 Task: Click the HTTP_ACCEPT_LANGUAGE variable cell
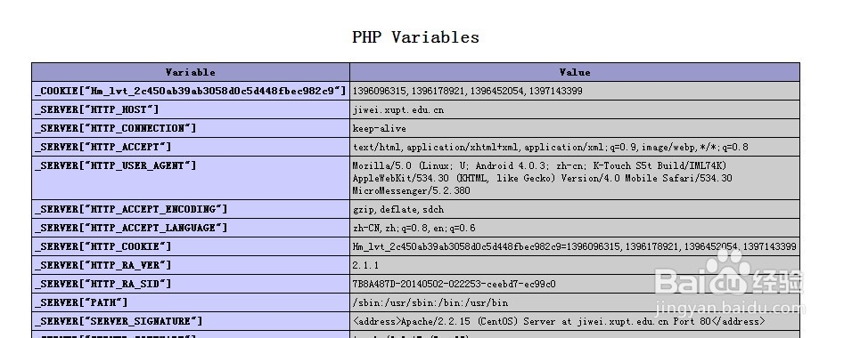(191, 228)
